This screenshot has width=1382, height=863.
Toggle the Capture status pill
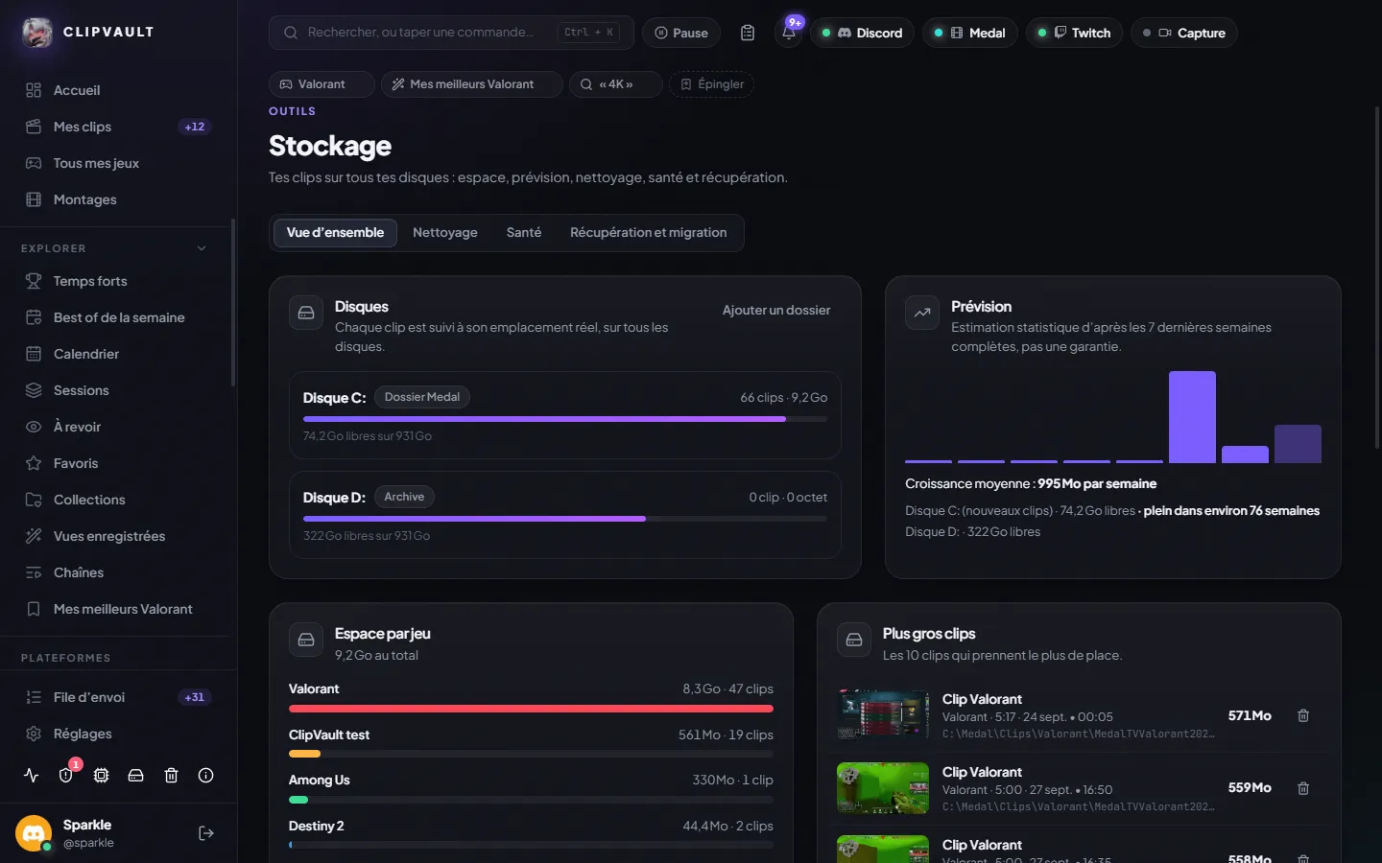click(1184, 33)
